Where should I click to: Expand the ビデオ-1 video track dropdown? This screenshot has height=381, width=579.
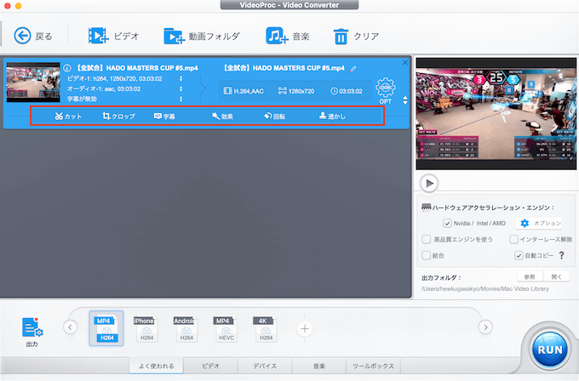click(x=181, y=78)
